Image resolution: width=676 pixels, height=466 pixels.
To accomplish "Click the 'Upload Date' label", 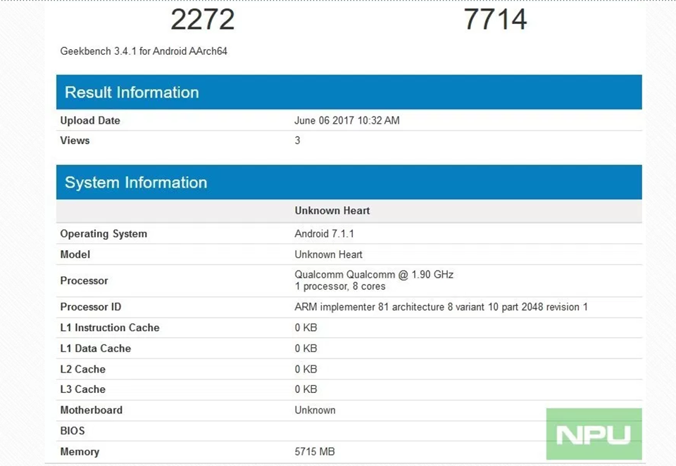I will tap(90, 120).
